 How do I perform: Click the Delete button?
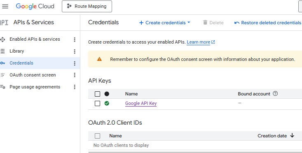click(x=213, y=23)
